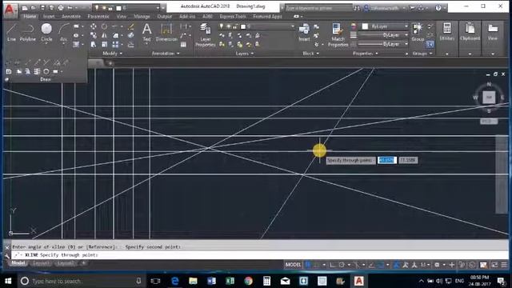This screenshot has width=512, height=288.
Task: Click the Save icon in quick access toolbar
Action: [42, 7]
